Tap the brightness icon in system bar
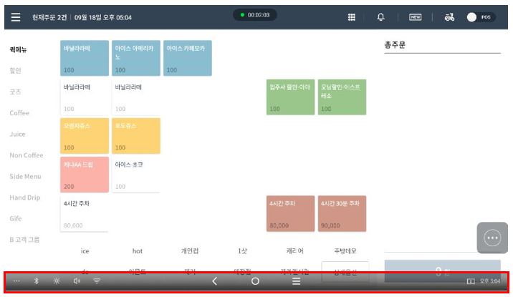 point(57,281)
